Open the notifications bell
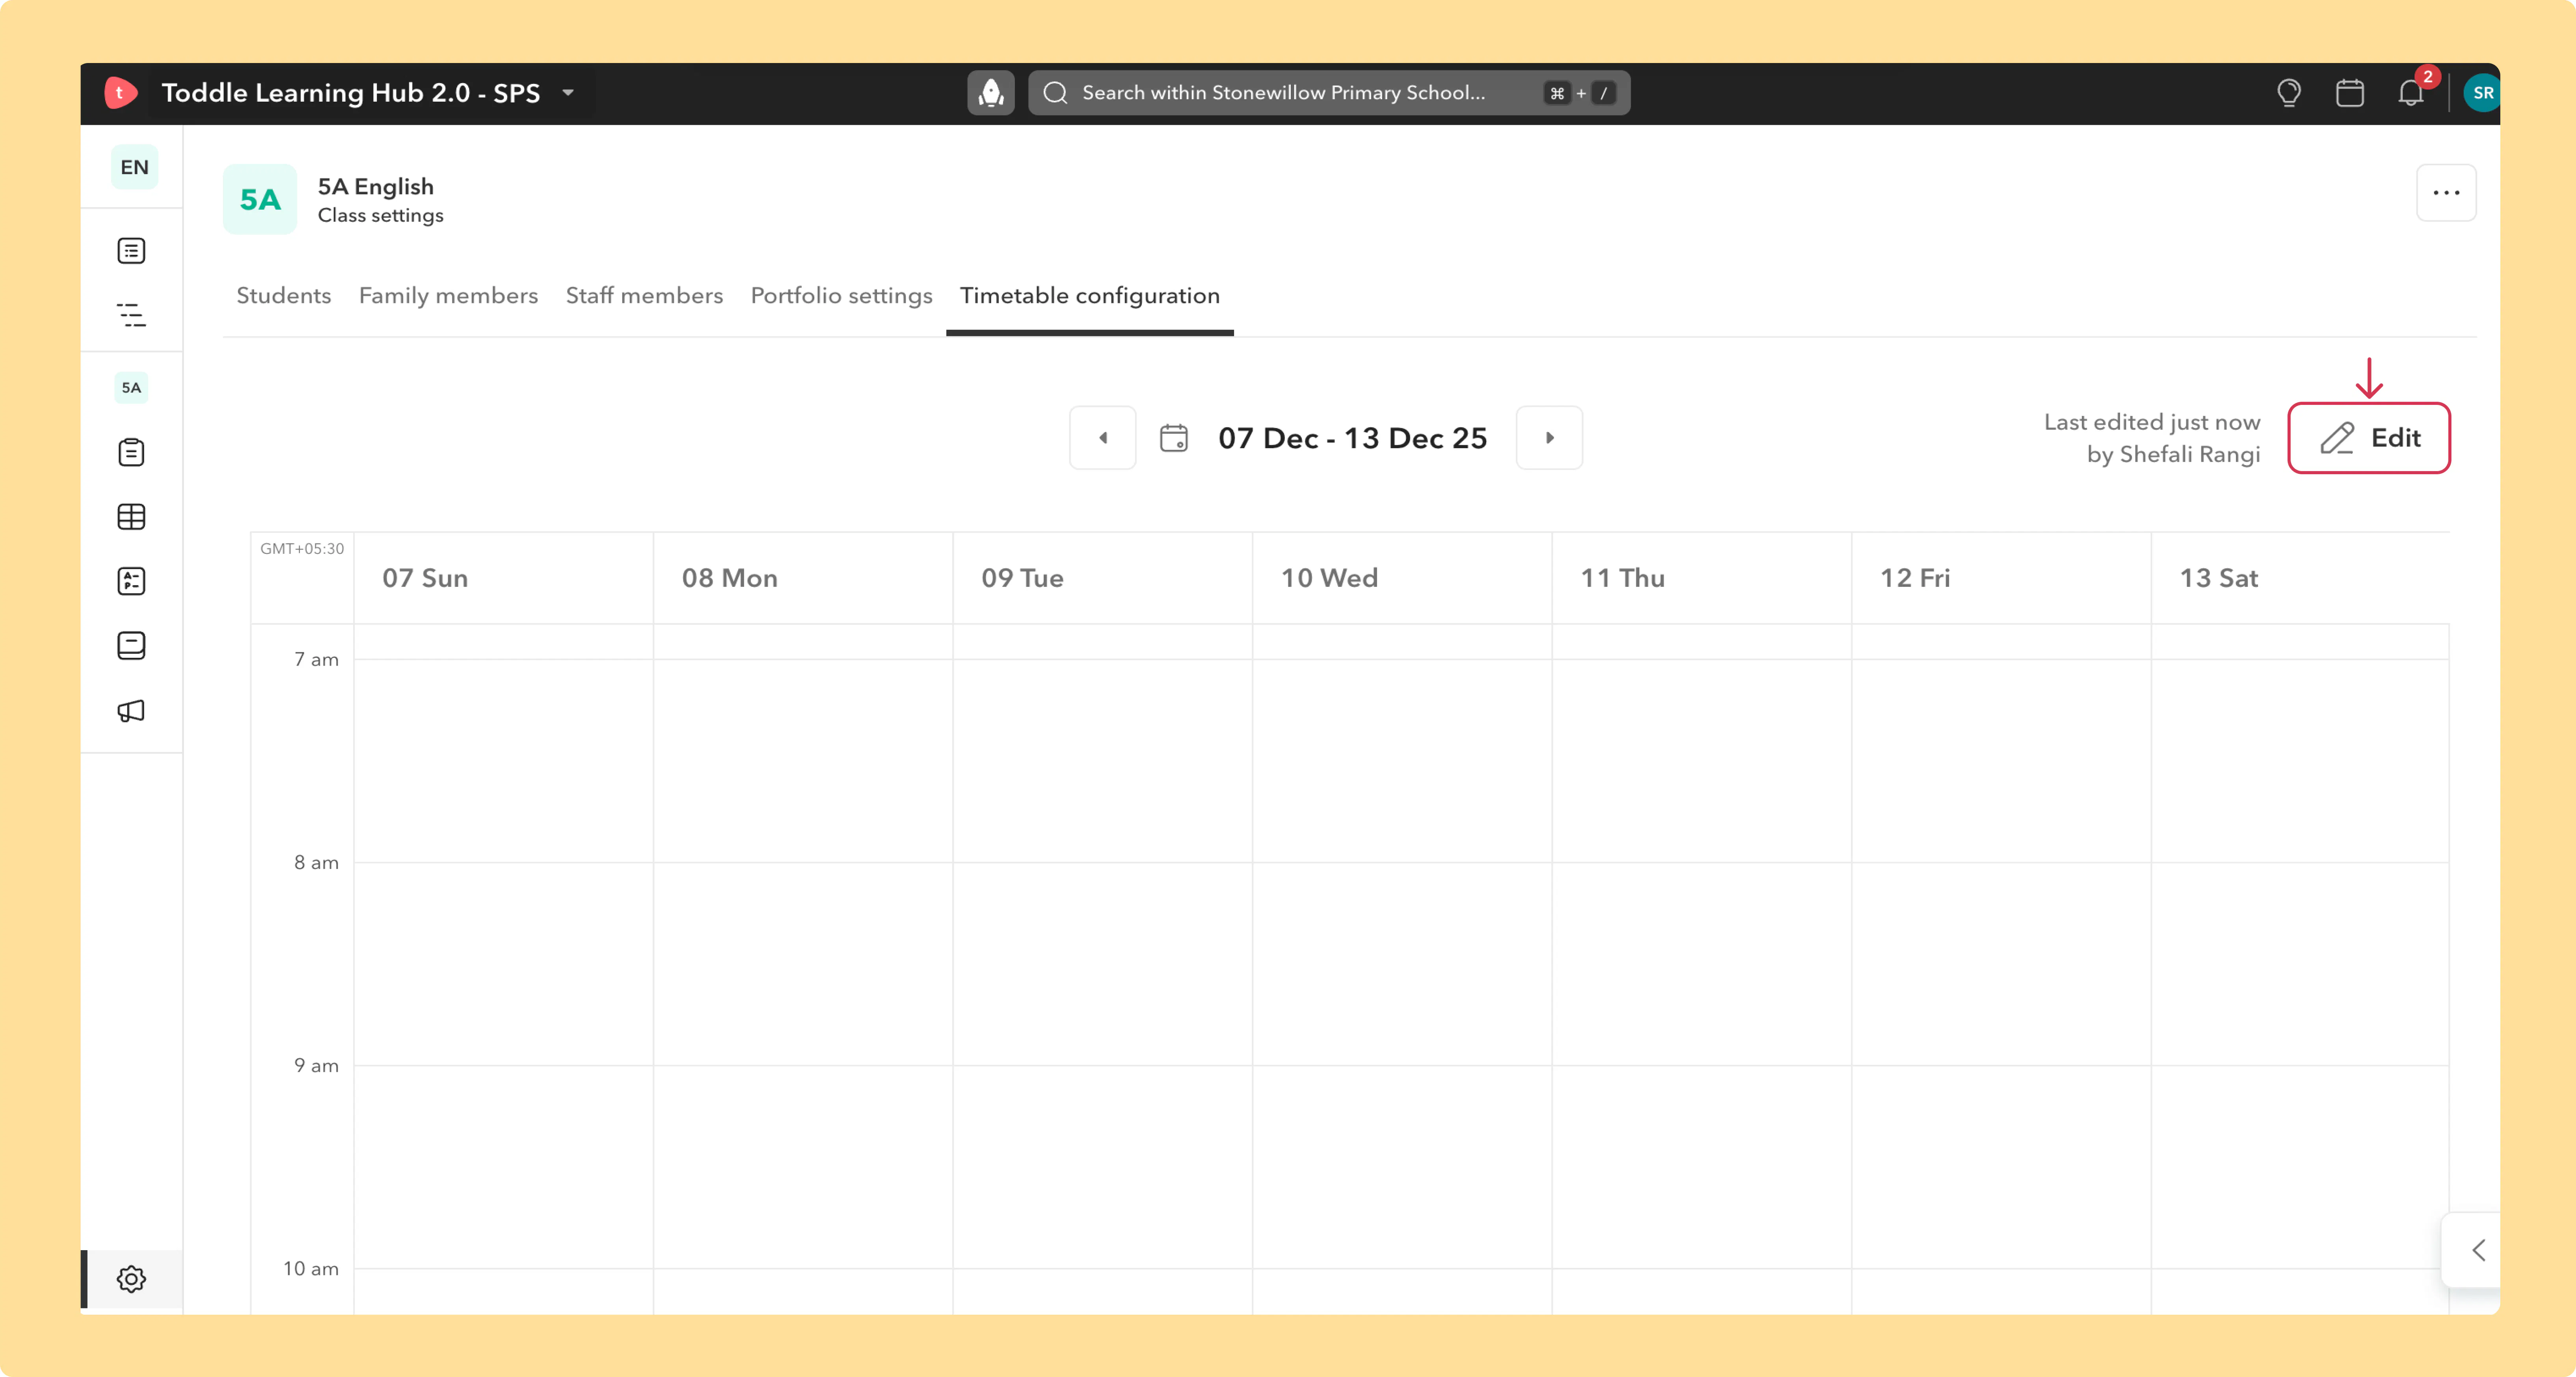The height and width of the screenshot is (1377, 2576). pyautogui.click(x=2410, y=93)
